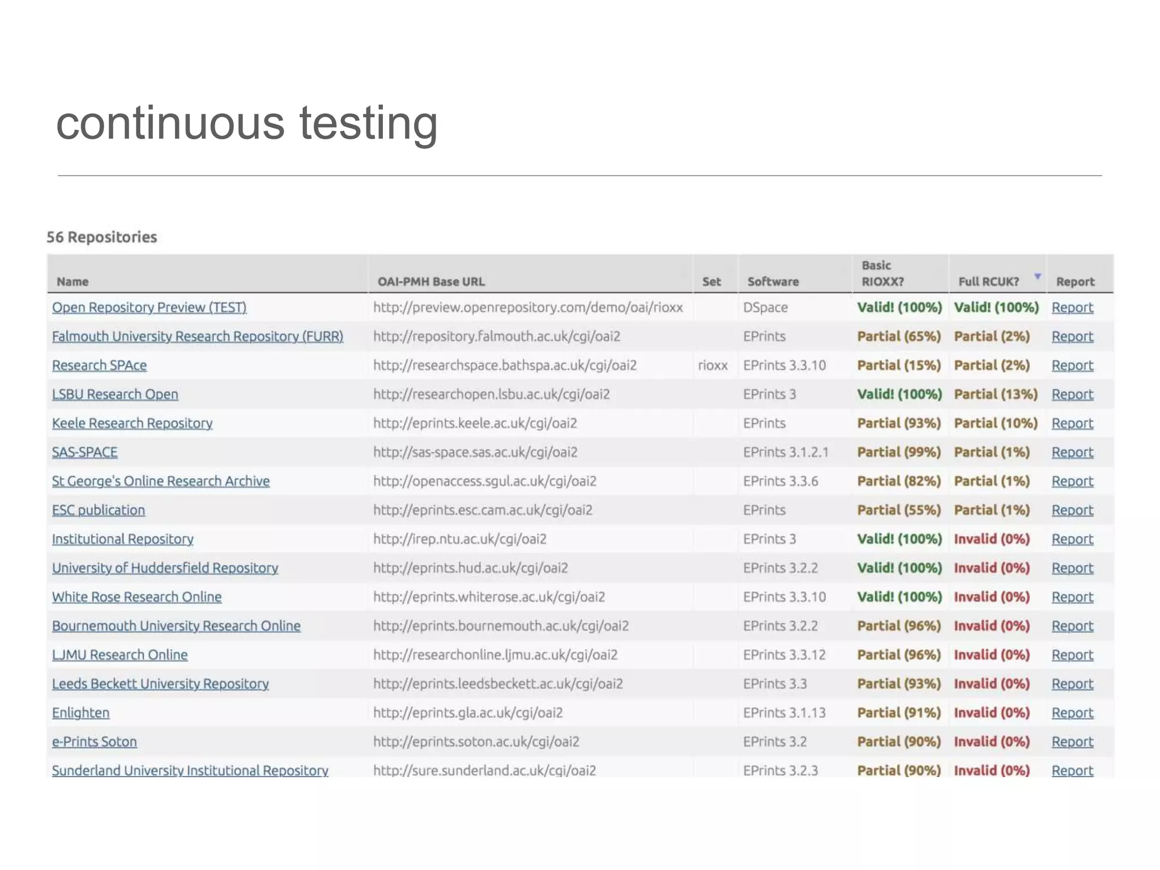
Task: Click the EPrints 3.2.3 software cell
Action: [781, 770]
